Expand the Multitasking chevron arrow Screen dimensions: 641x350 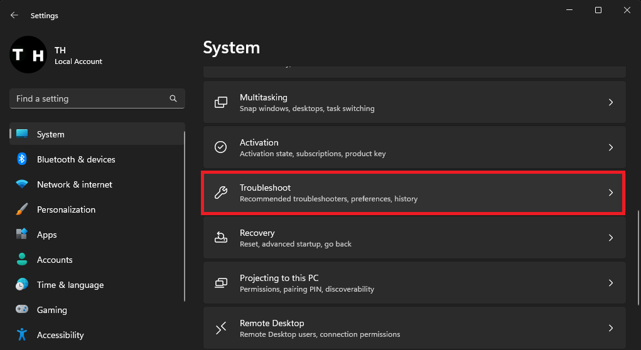point(610,102)
